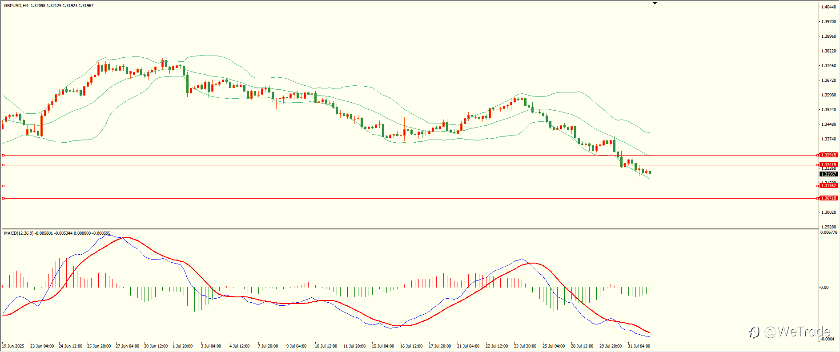The image size is (840, 352).
Task: Select the 1.30718 red price tag
Action: pos(829,198)
